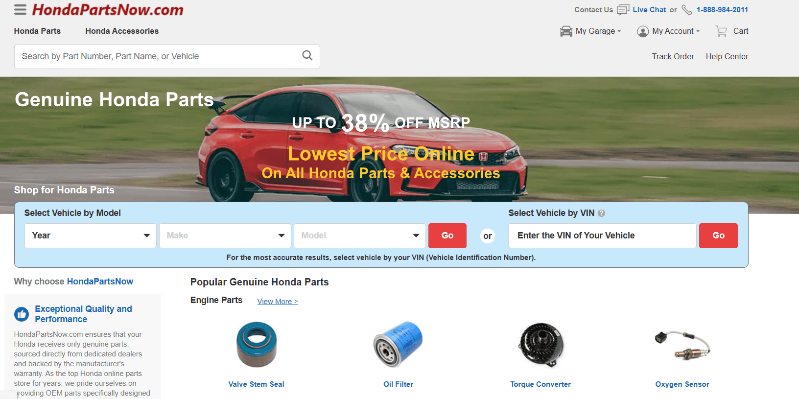Click the thumbs-up quality icon
This screenshot has height=399, width=799.
tap(22, 314)
